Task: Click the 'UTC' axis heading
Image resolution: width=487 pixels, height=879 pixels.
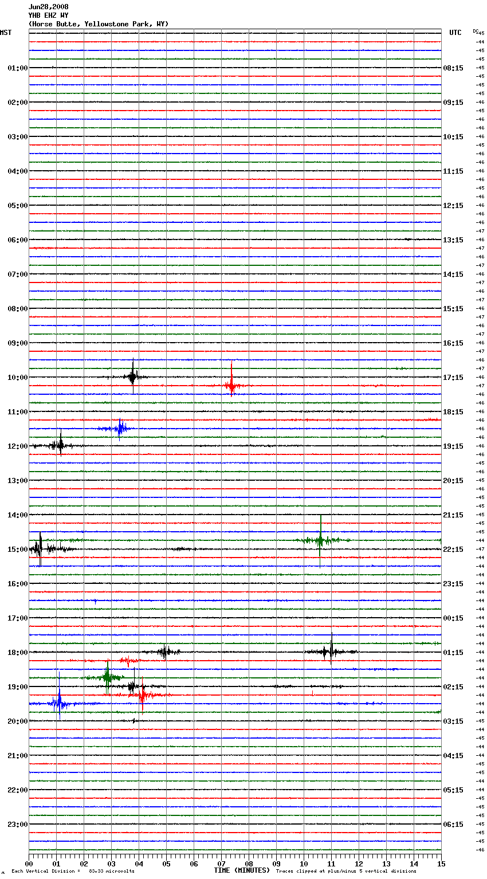Action: click(455, 33)
